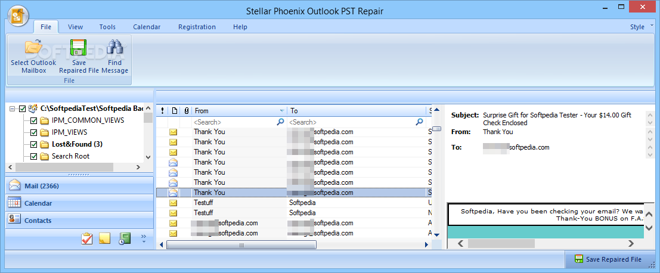
Task: Select the Mail (2366) navigation button
Action: [x=79, y=185]
